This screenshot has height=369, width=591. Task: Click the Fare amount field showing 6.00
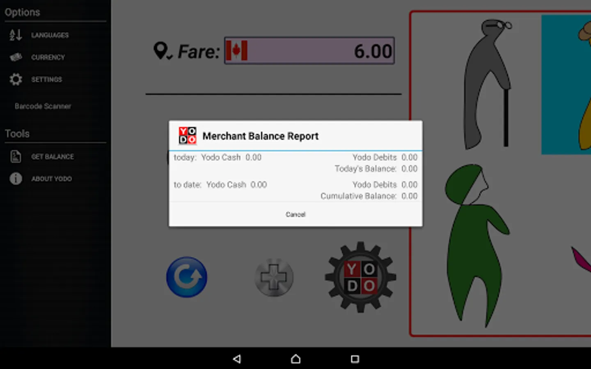[x=309, y=51]
